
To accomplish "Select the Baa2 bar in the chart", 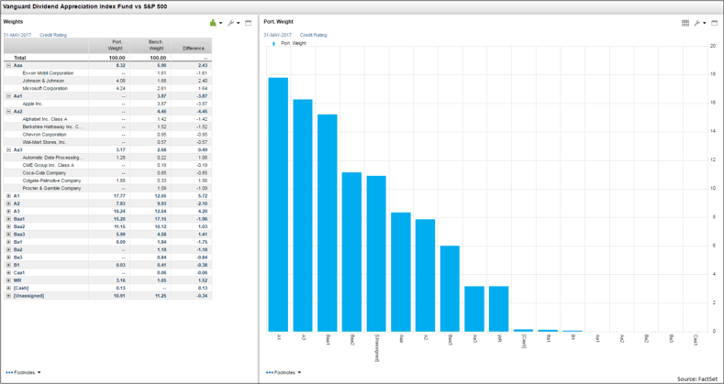I will click(351, 252).
